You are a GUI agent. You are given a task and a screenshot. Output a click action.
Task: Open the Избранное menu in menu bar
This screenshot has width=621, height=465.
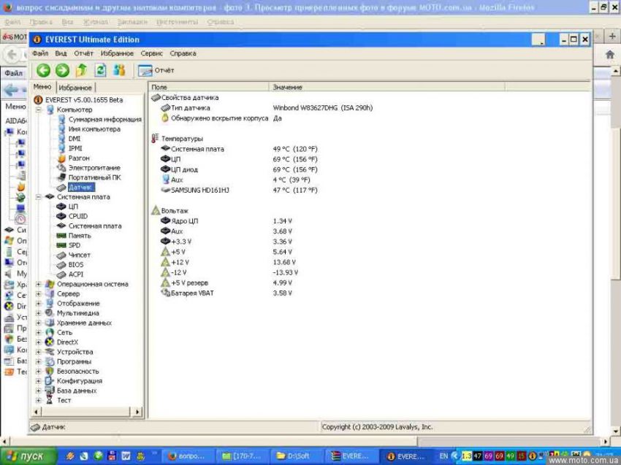pyautogui.click(x=117, y=53)
